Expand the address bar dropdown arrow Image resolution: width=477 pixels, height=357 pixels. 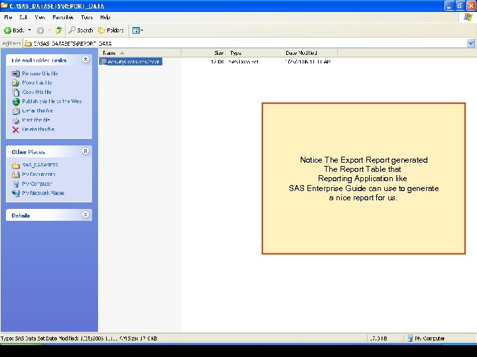(x=470, y=43)
